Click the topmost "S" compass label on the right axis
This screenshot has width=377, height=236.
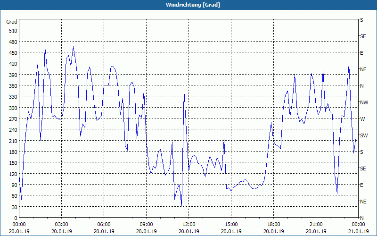point(361,20)
